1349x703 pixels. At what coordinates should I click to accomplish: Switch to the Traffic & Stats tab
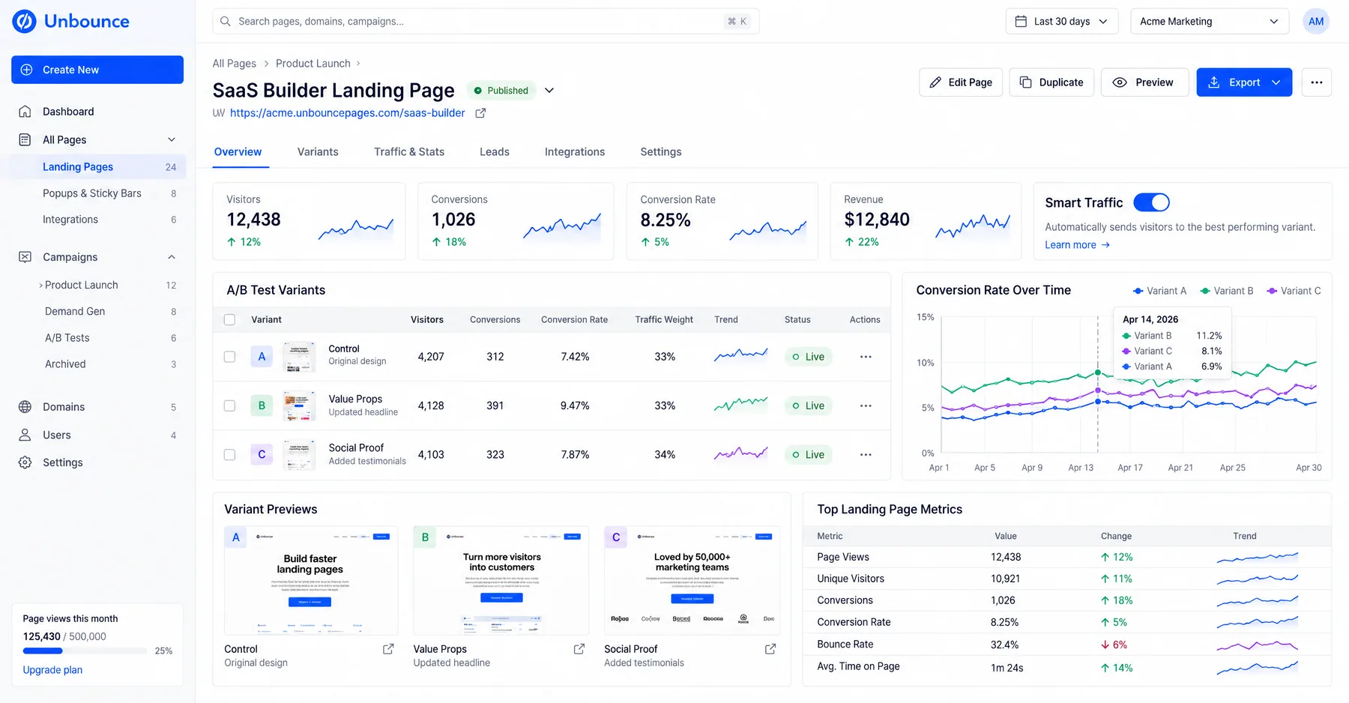(x=409, y=152)
